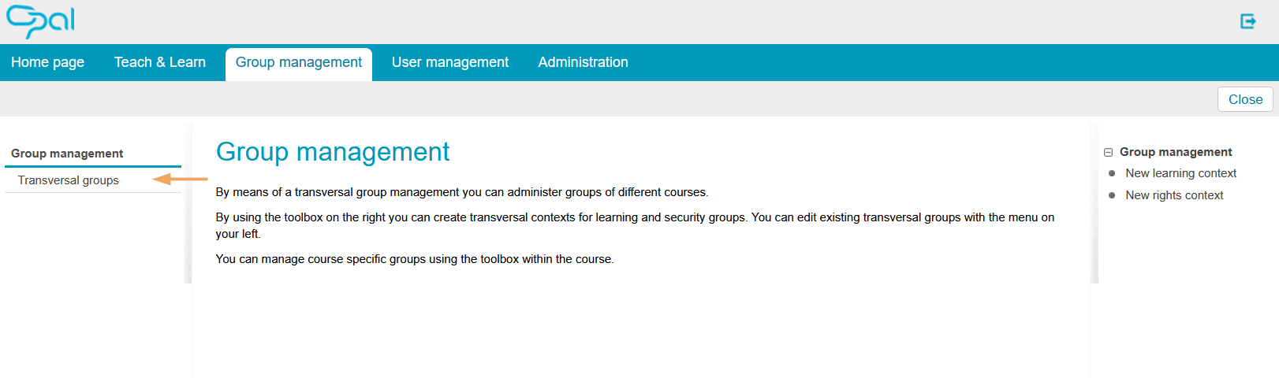Click the right toolbox column divider
This screenshot has width=1279, height=378.
pyautogui.click(x=1094, y=202)
